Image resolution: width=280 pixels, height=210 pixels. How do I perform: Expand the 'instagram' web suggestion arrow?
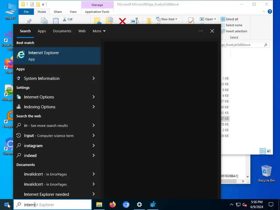pyautogui.click(x=94, y=145)
